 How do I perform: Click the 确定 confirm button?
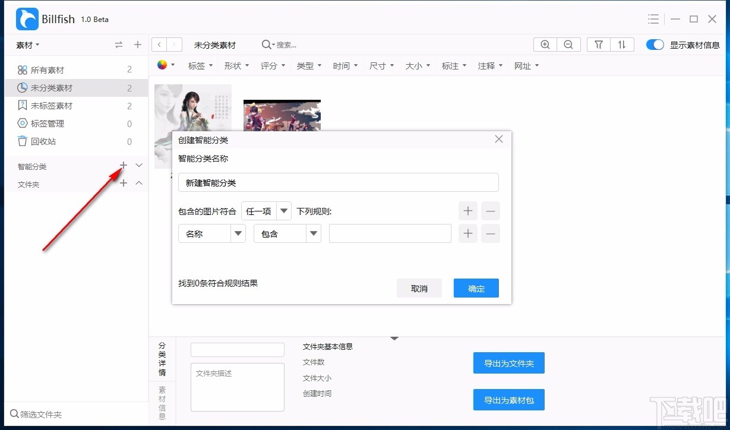tap(476, 288)
